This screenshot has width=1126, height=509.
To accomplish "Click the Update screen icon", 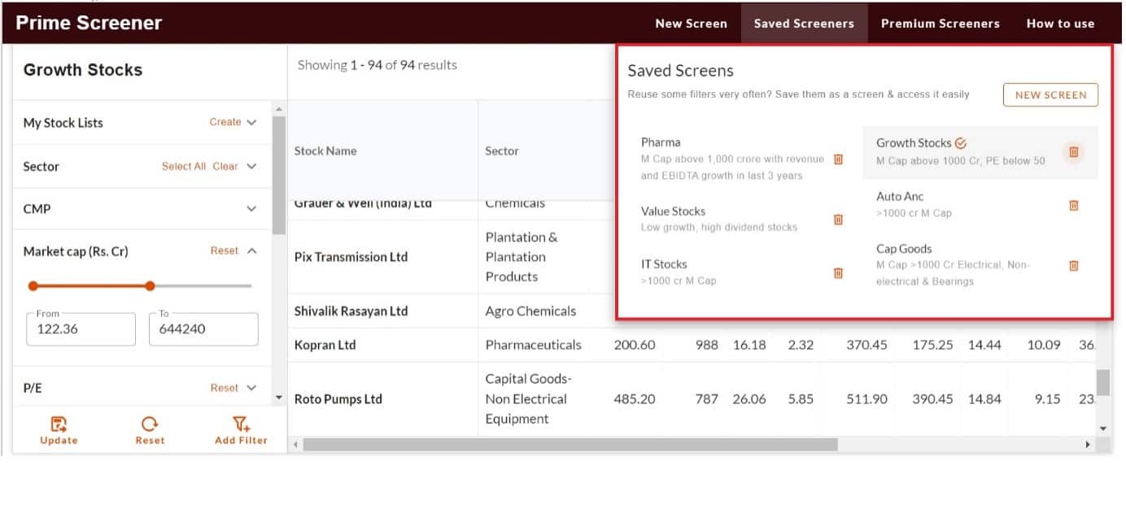I will (59, 424).
